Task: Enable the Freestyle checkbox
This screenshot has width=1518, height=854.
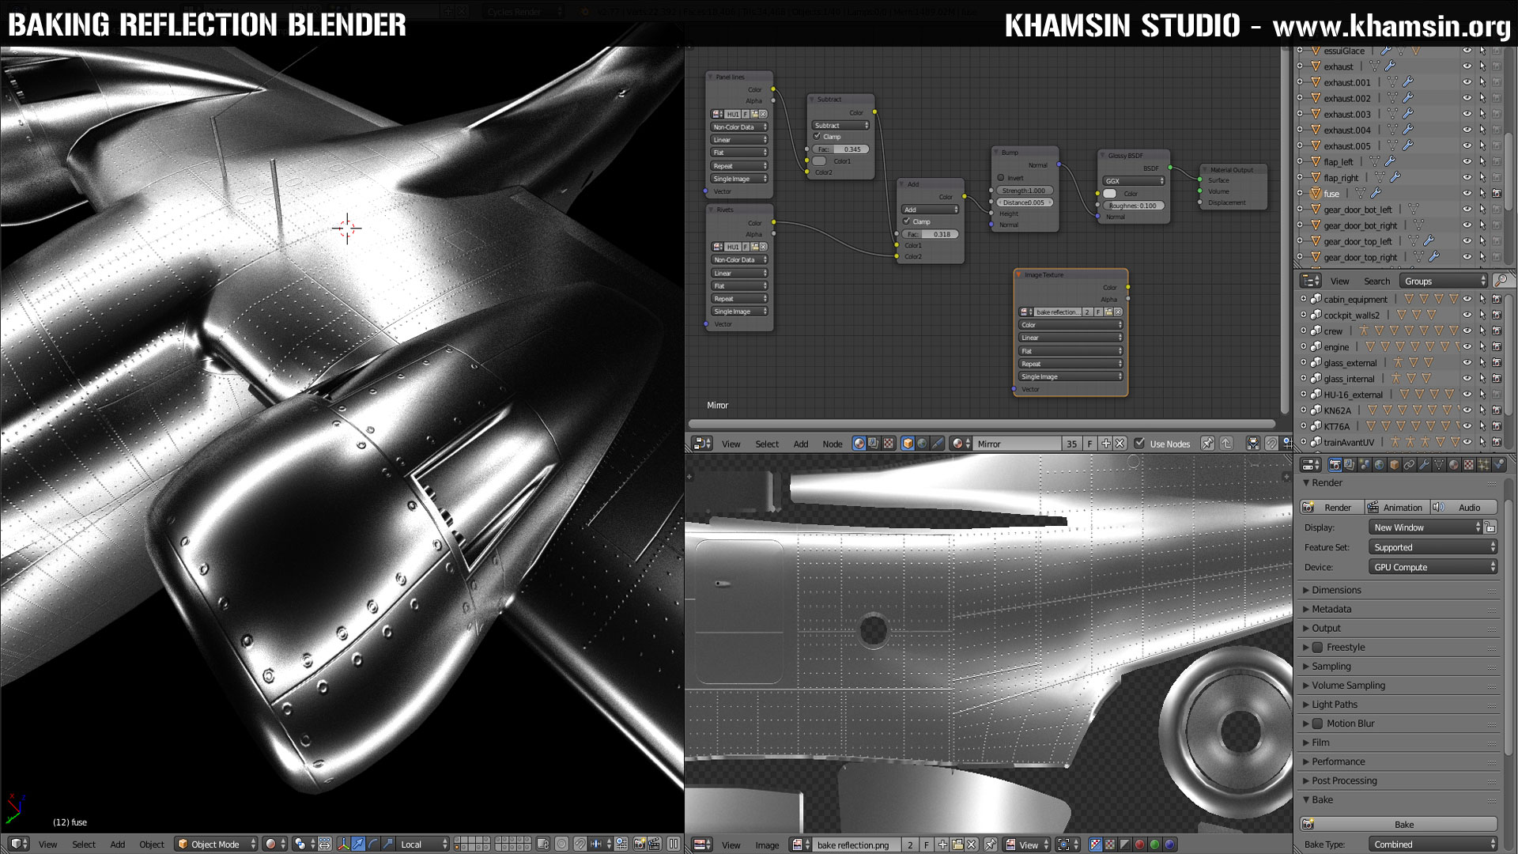Action: (1318, 647)
